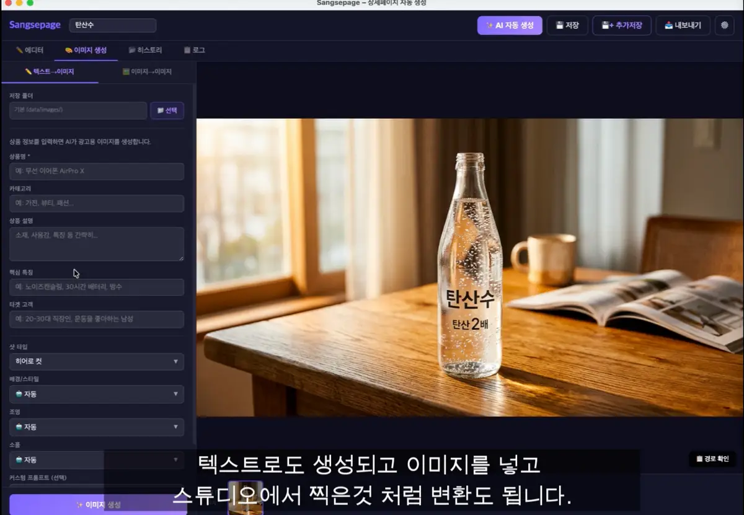Click the folder 선택 icon for 저장 폴더
The height and width of the screenshot is (515, 744).
(160, 110)
